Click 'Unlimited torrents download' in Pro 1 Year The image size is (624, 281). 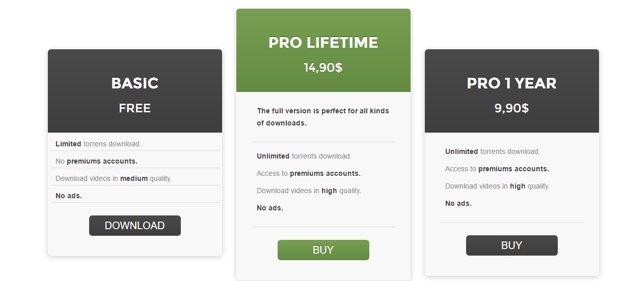[493, 151]
